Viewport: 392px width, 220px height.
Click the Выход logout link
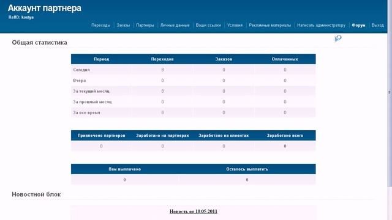point(378,25)
